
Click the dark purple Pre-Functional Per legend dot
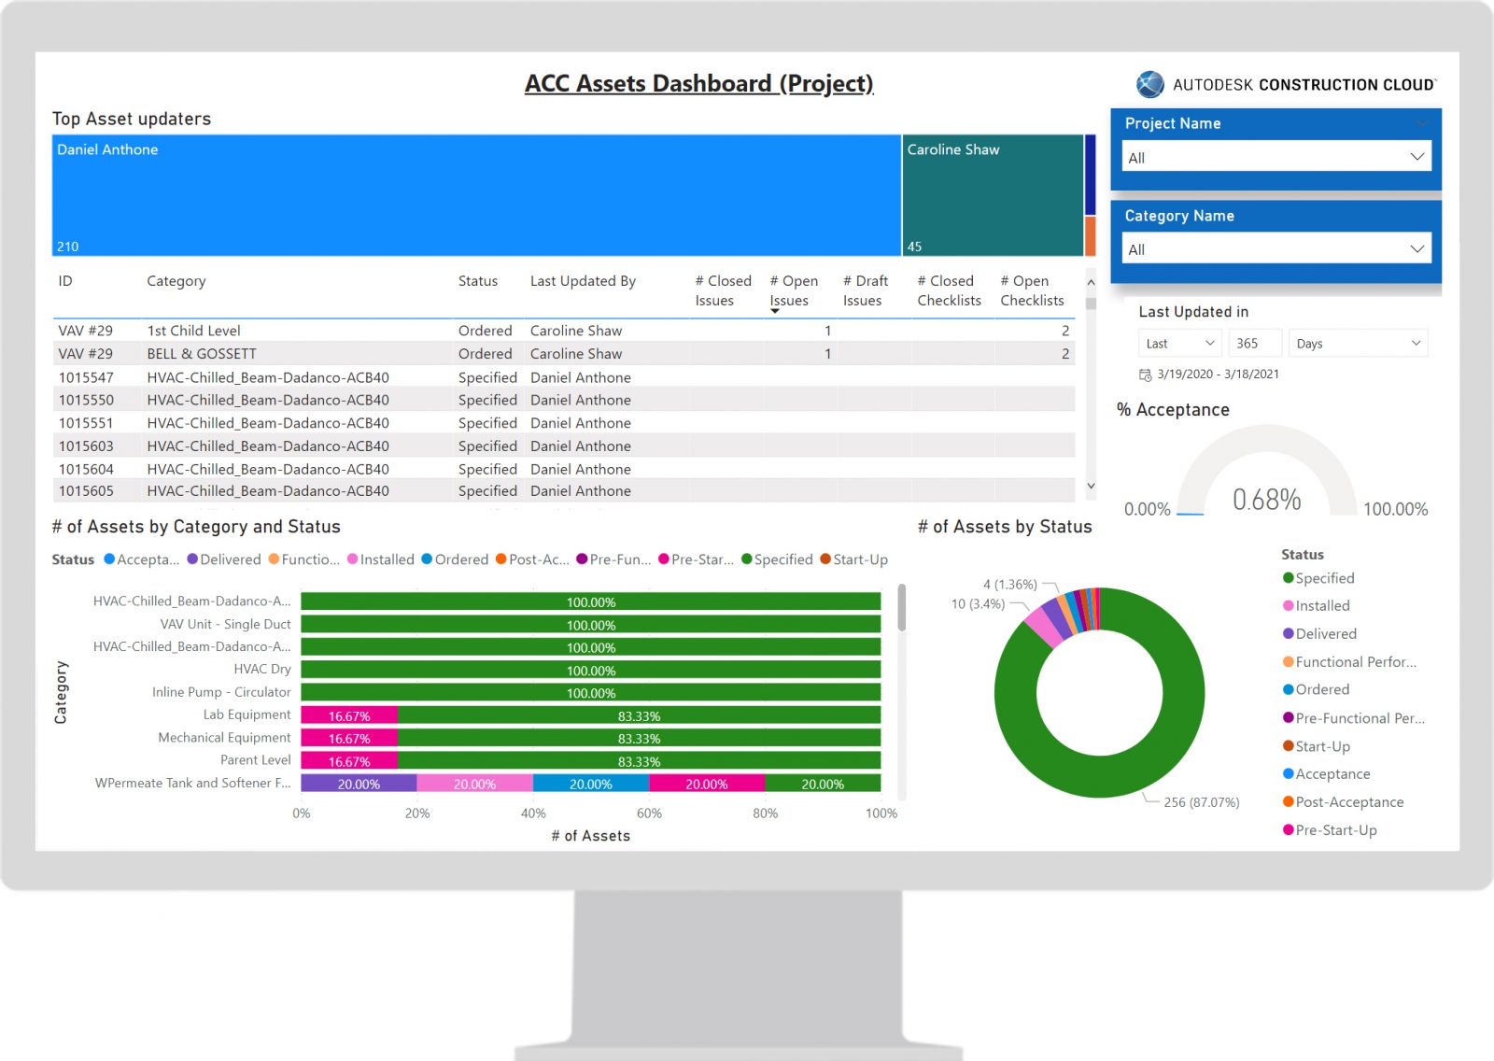[1287, 717]
